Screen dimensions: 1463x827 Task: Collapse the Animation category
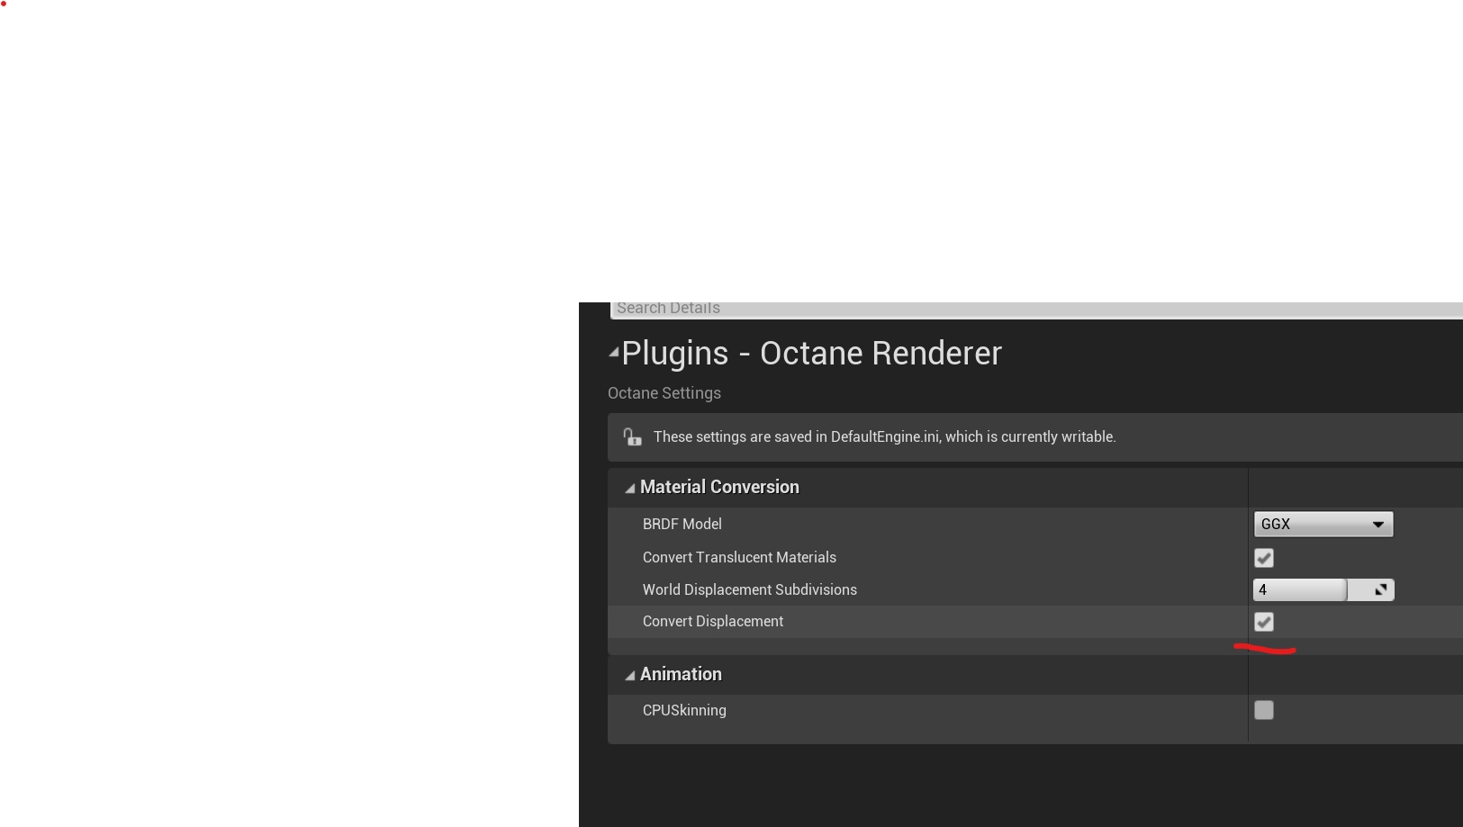click(630, 675)
